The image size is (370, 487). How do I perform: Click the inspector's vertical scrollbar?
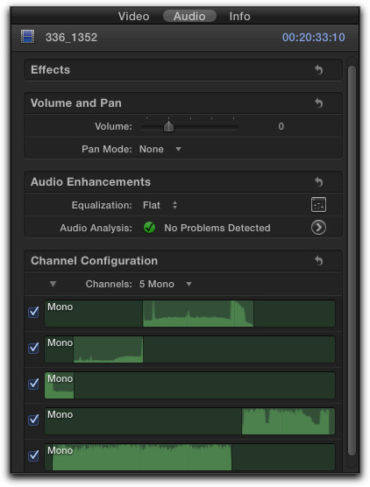[352, 260]
